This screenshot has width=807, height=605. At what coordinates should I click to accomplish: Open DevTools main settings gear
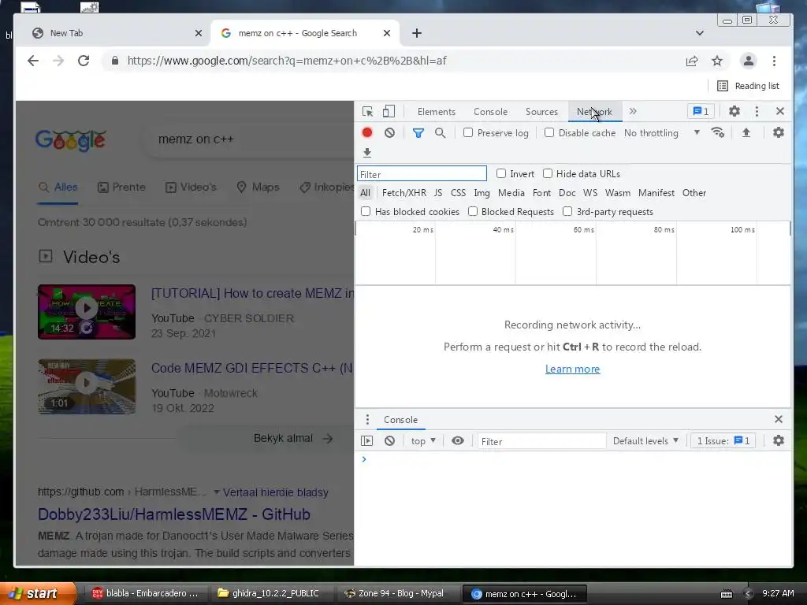coord(734,111)
